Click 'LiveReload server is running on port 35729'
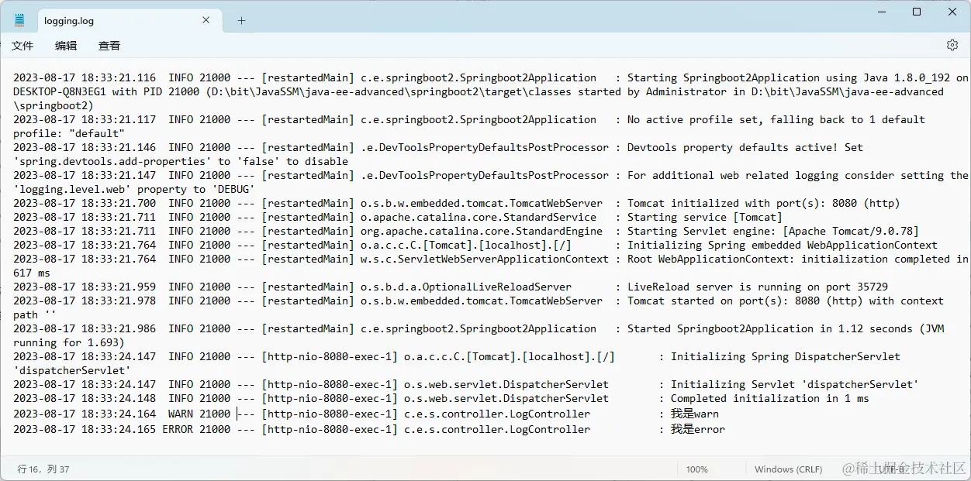Screen dimensions: 971x481 click(758, 287)
